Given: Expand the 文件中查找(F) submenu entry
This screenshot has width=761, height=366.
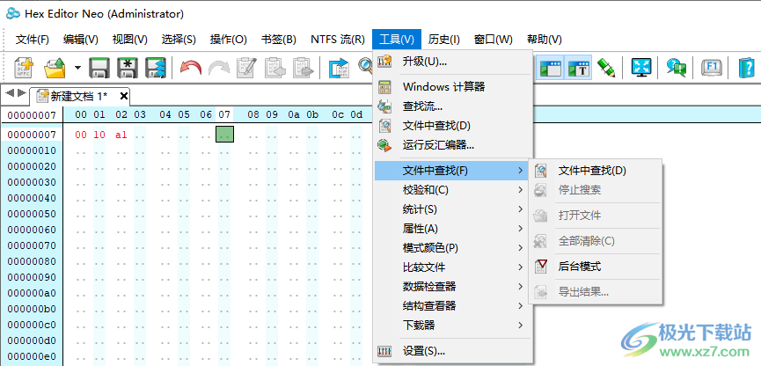Looking at the screenshot, I should point(450,171).
